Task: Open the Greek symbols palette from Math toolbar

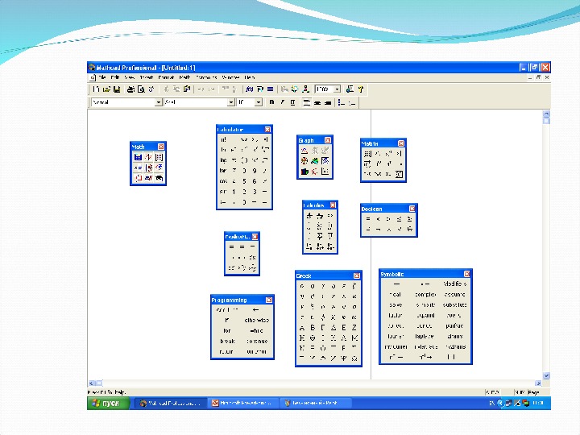Action: coord(148,178)
